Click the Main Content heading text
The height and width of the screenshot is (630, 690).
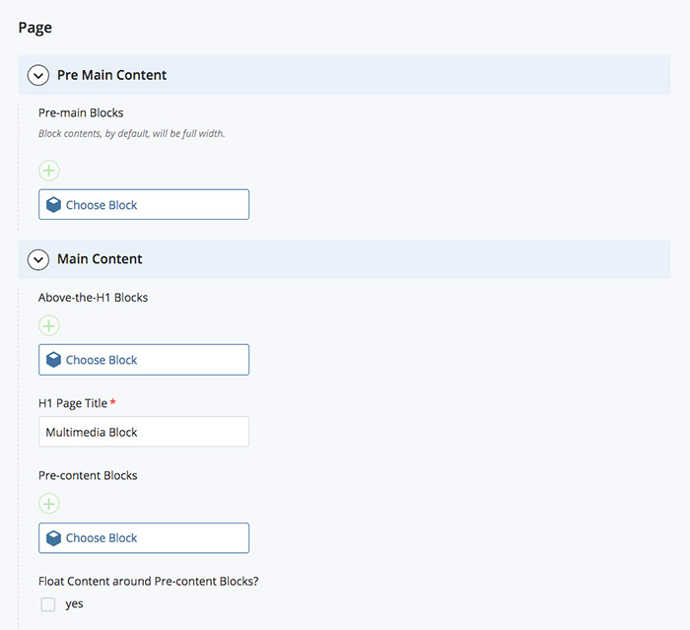[100, 259]
